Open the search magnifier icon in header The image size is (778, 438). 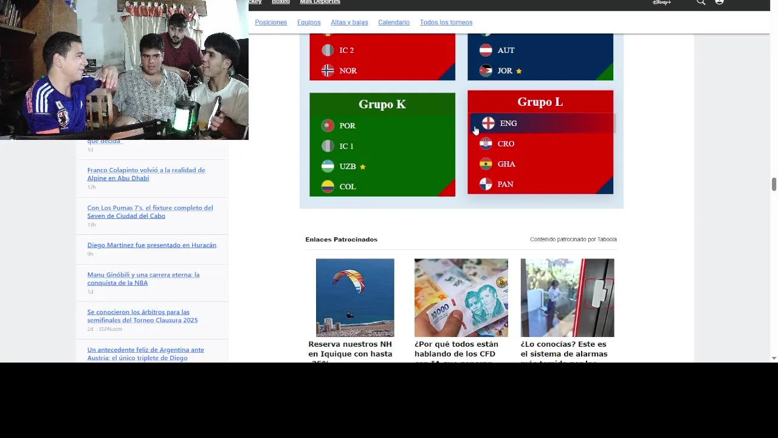[701, 2]
